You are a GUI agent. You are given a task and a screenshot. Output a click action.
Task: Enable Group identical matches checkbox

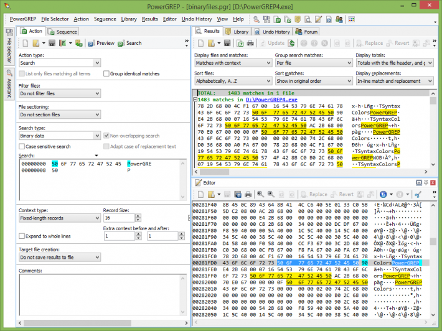[106, 73]
